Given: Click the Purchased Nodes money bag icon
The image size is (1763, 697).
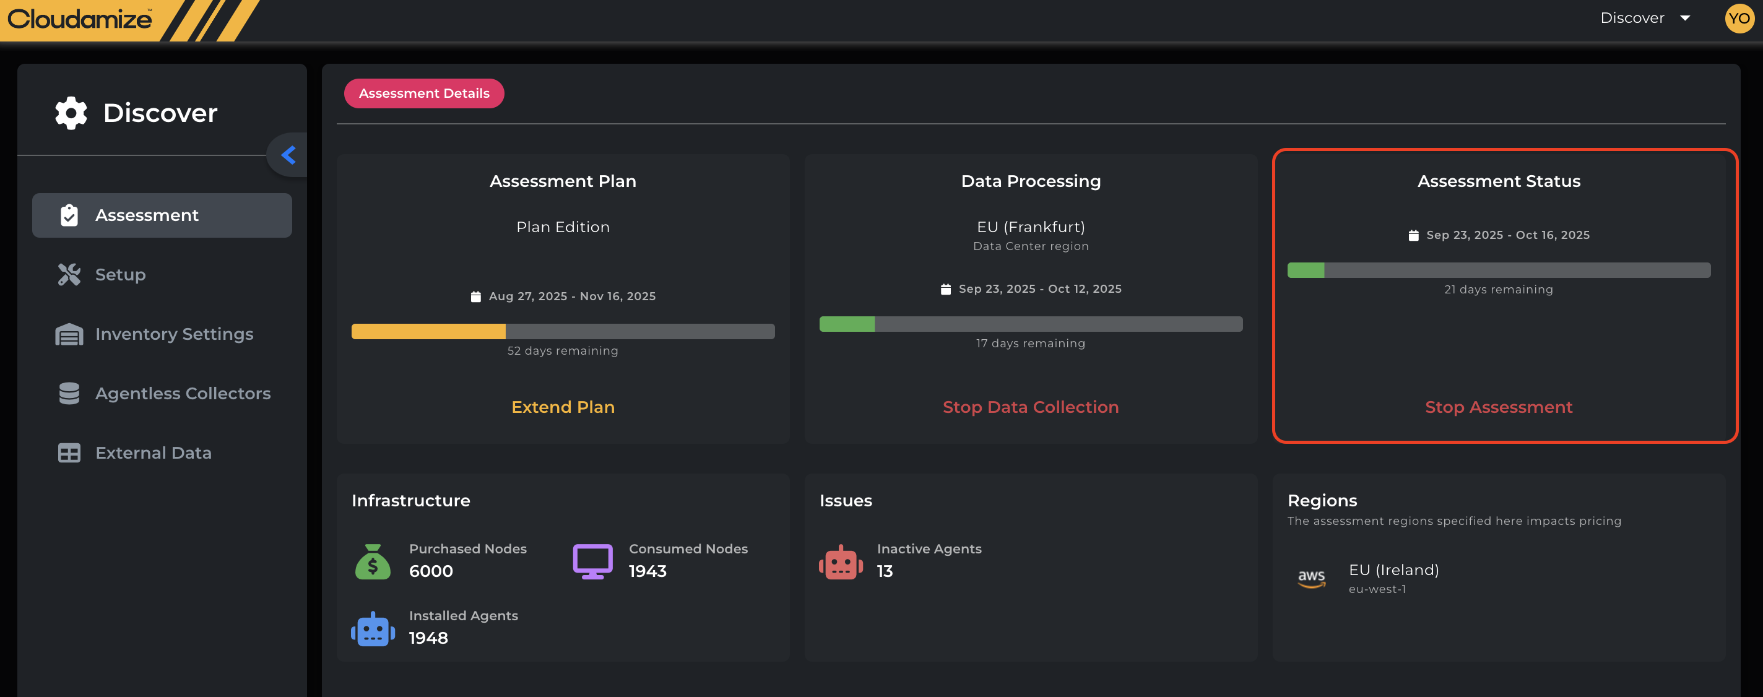Looking at the screenshot, I should tap(373, 561).
